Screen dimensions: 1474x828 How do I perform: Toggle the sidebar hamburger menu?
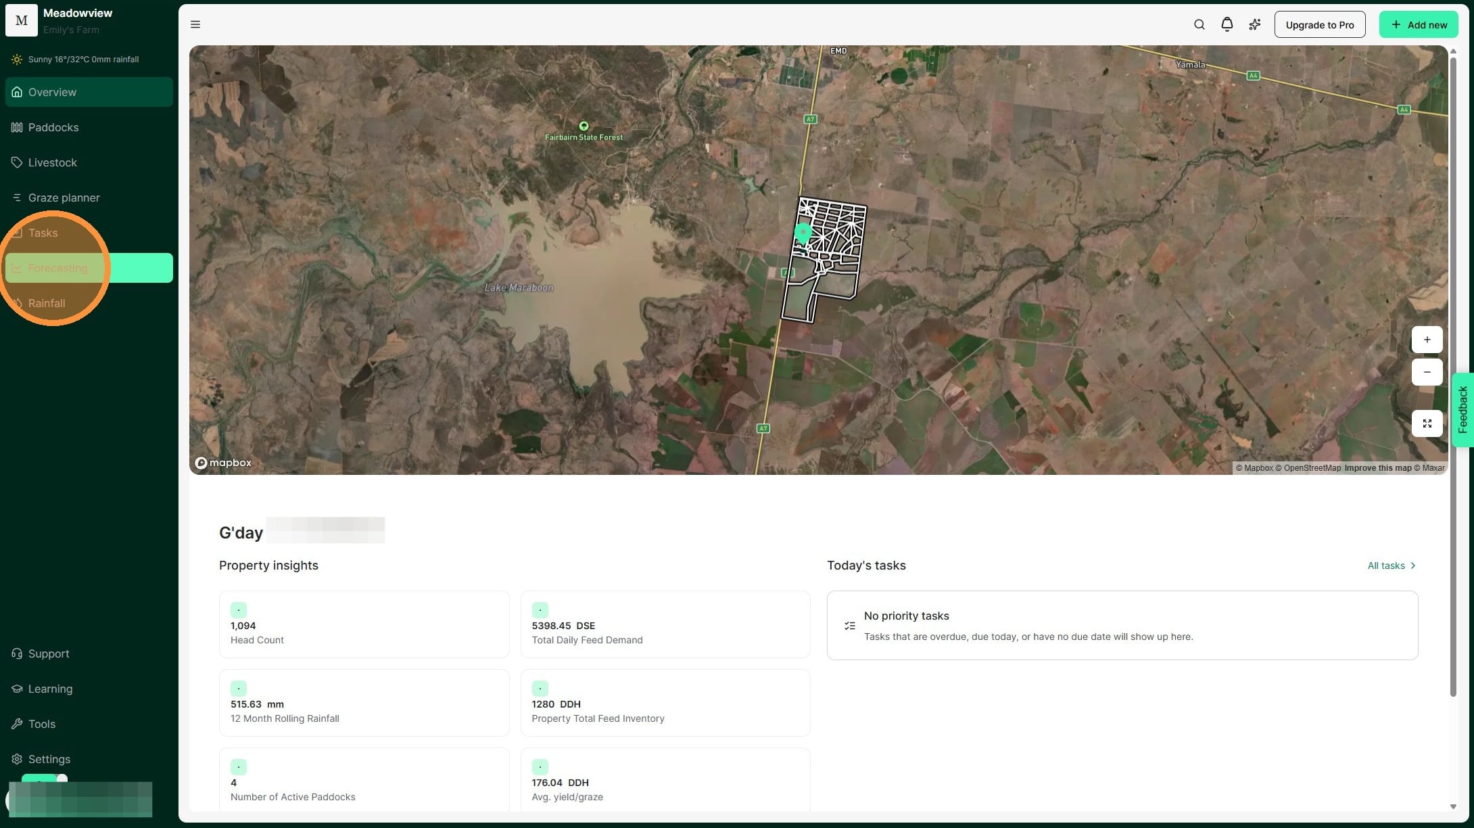coord(195,24)
